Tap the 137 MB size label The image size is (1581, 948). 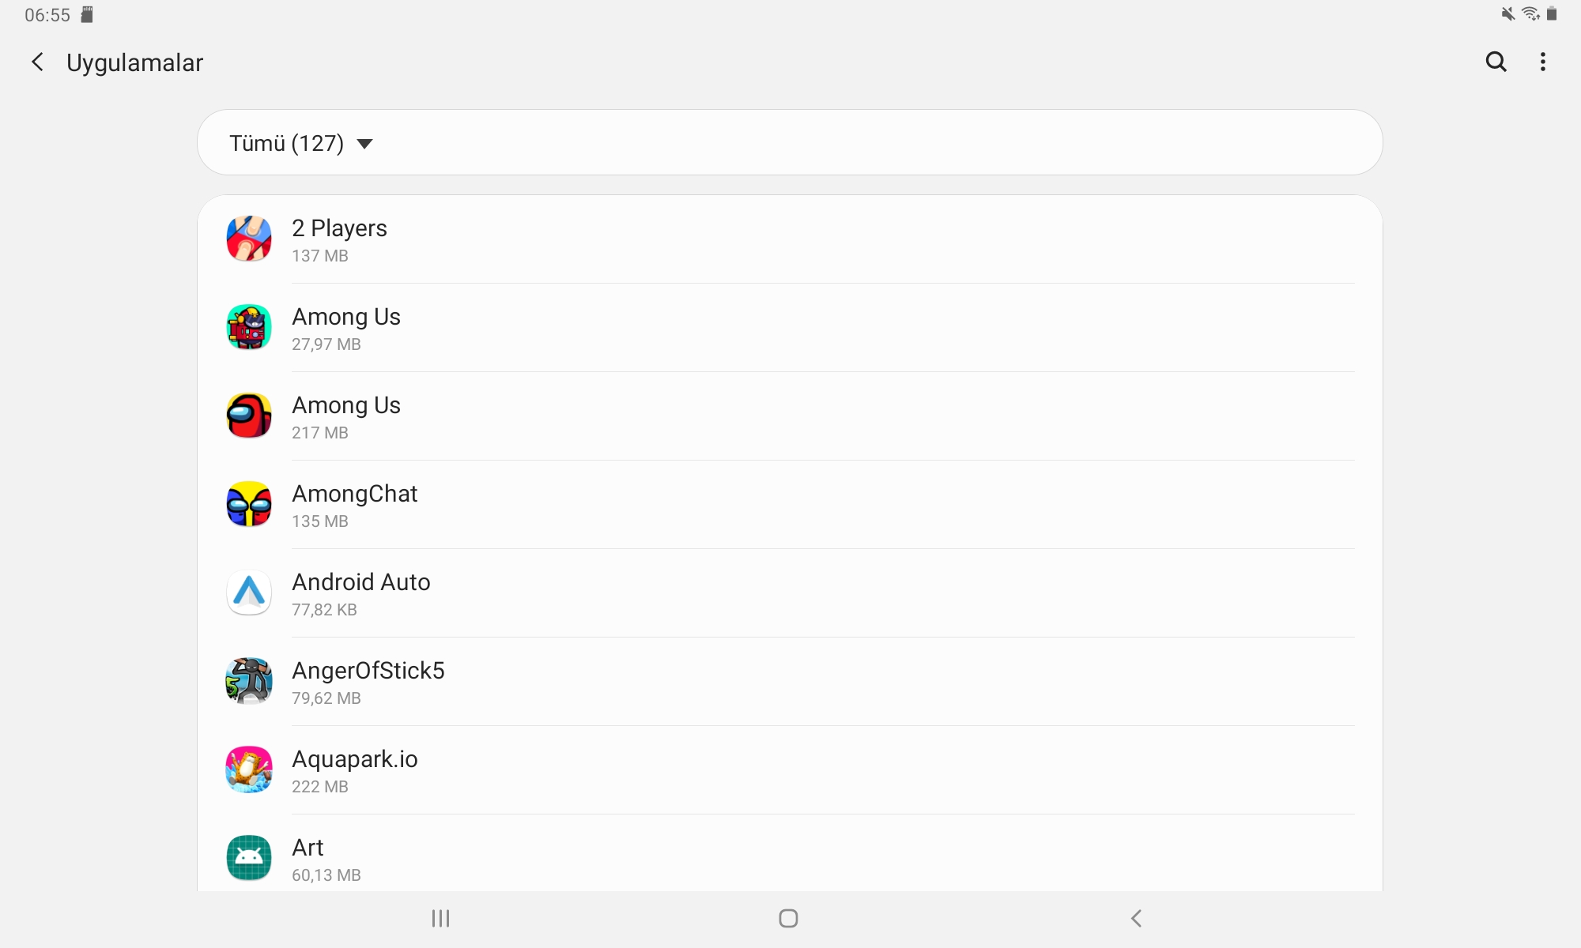point(320,256)
